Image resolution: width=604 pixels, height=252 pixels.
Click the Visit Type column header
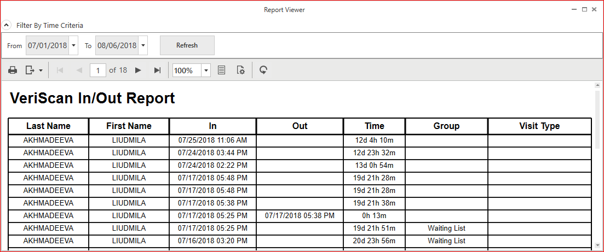point(540,126)
